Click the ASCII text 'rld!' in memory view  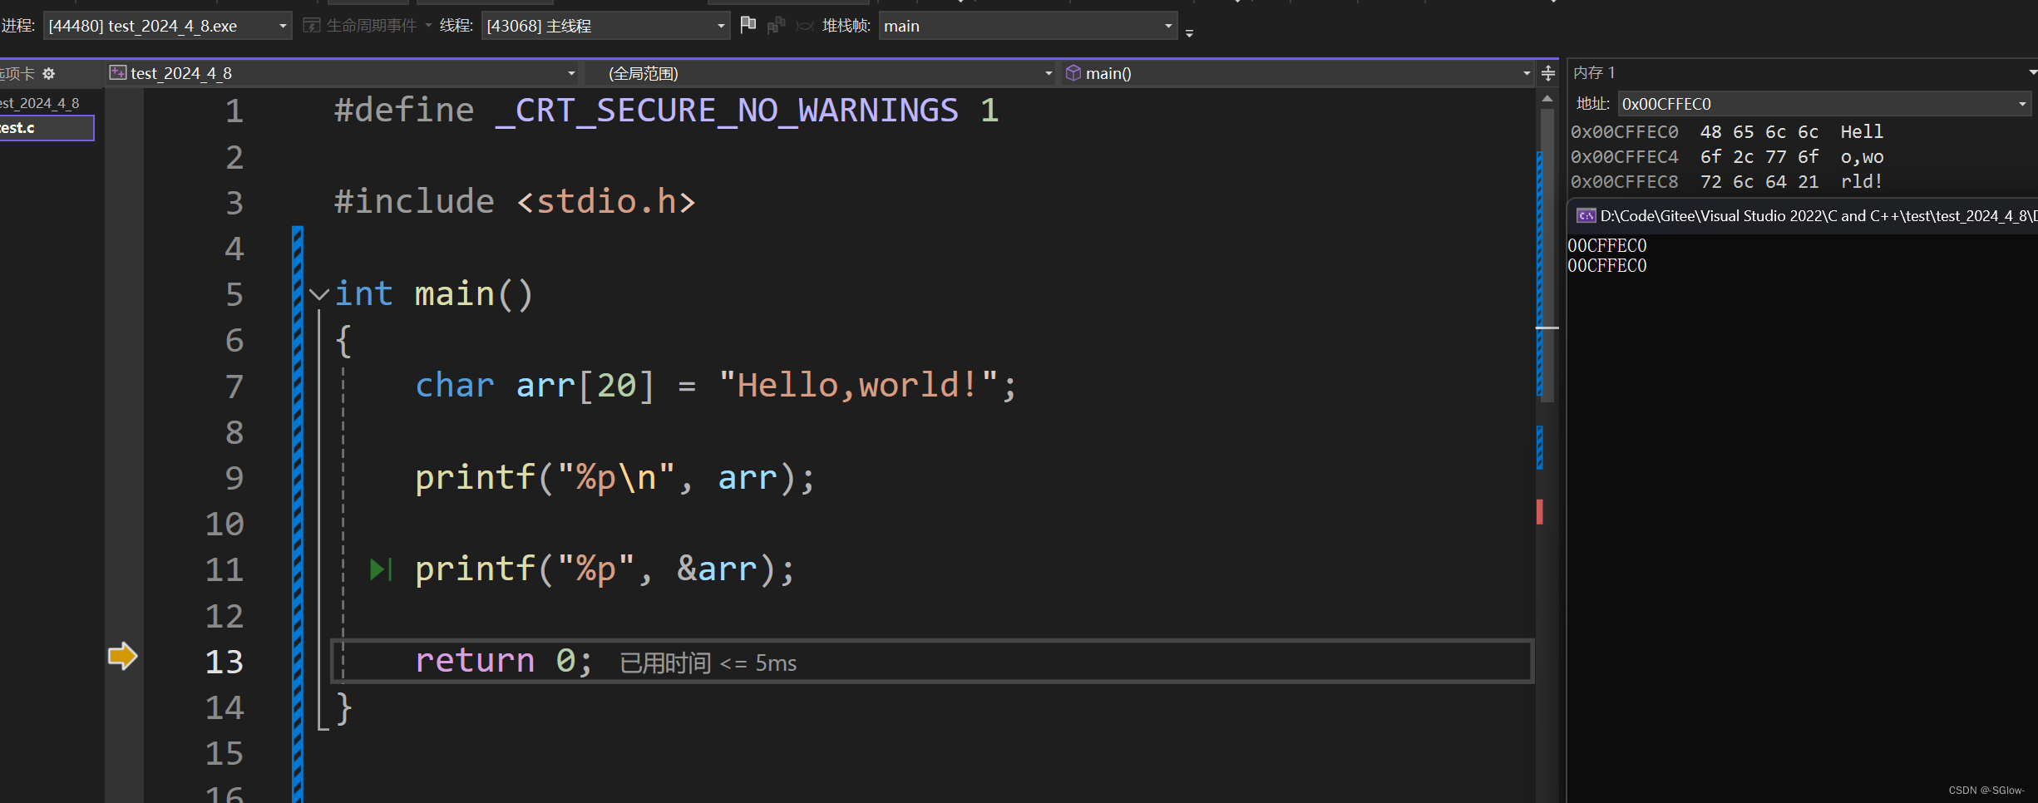tap(1861, 182)
